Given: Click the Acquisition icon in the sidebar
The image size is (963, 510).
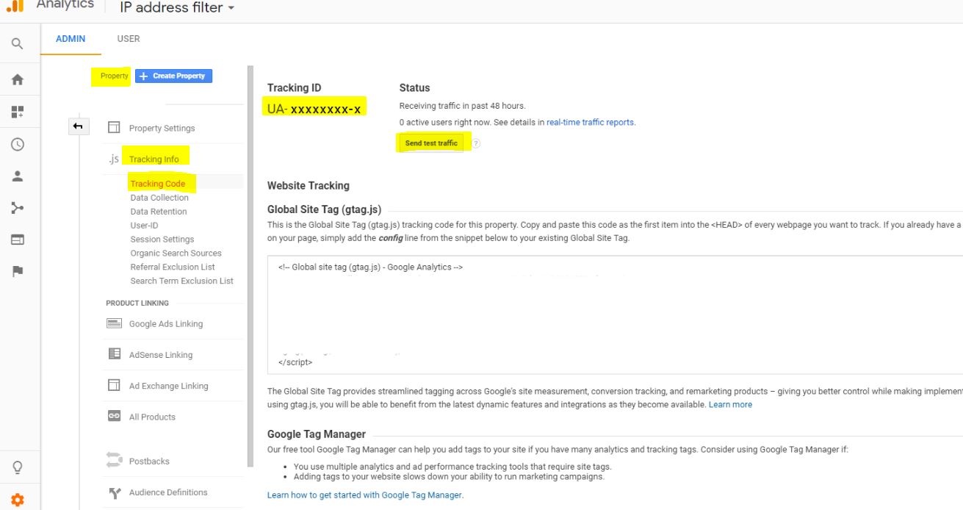Looking at the screenshot, I should [x=18, y=207].
